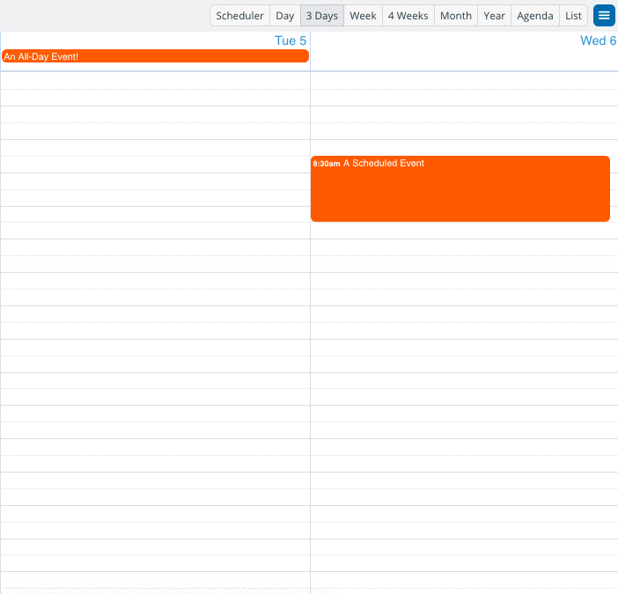
Task: Click the Wed 6 date header
Action: pos(598,40)
